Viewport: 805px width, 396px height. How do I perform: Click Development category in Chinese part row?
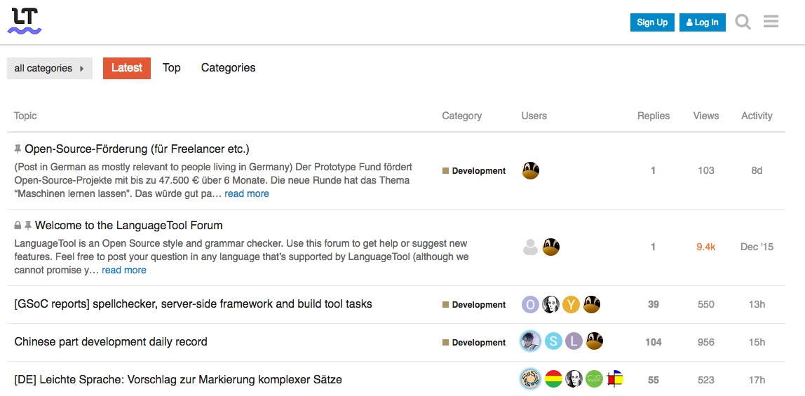[474, 343]
